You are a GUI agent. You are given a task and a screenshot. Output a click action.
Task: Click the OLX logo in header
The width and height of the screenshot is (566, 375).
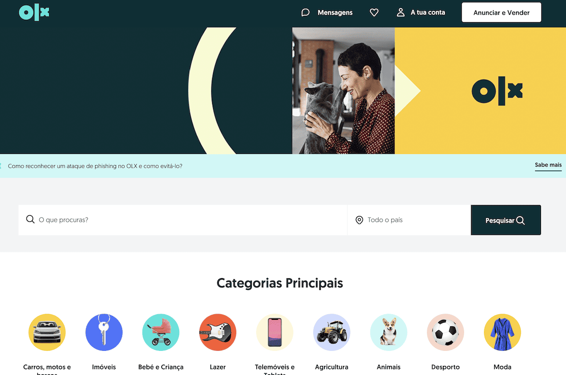click(x=34, y=13)
